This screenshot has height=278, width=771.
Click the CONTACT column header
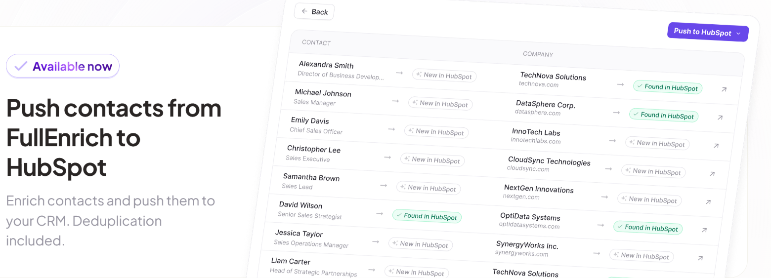click(316, 42)
